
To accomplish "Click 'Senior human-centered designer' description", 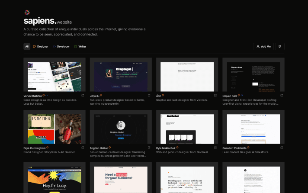I will click(x=118, y=154).
